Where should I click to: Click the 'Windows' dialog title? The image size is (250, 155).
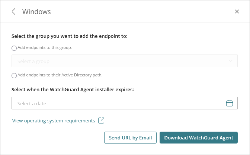36,12
